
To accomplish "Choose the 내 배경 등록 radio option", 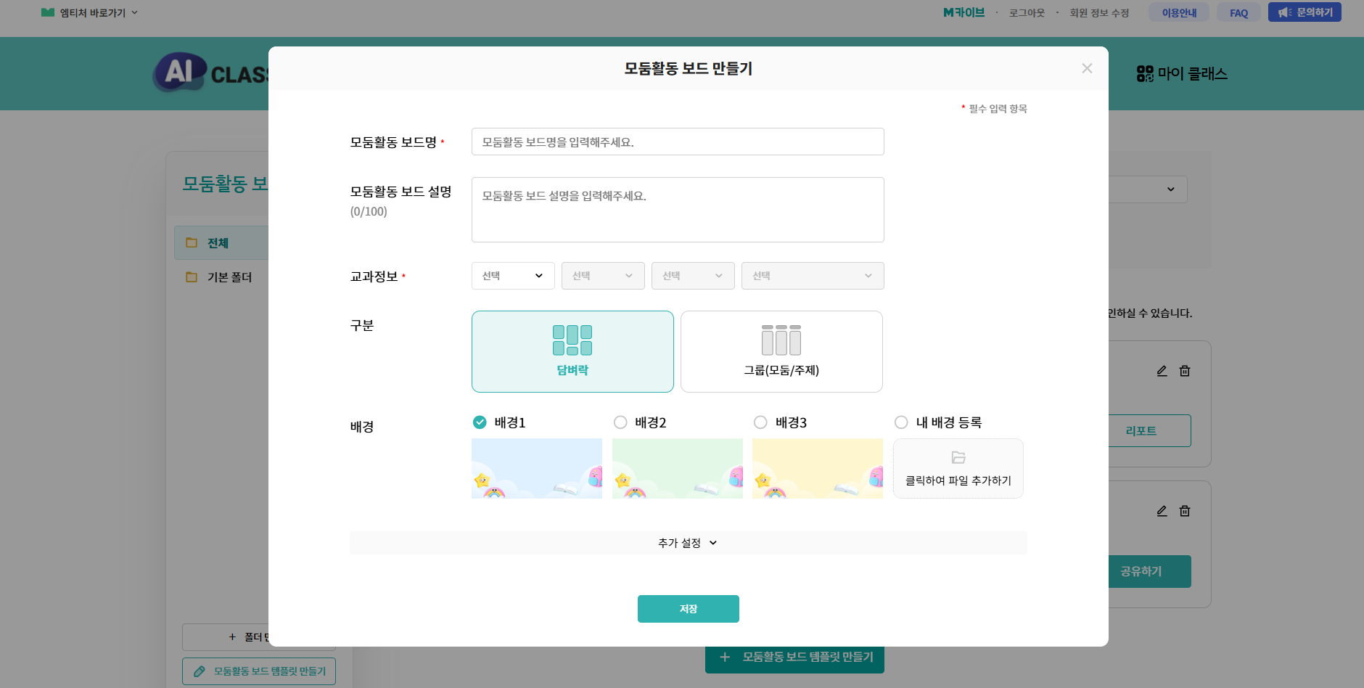I will tap(901, 422).
